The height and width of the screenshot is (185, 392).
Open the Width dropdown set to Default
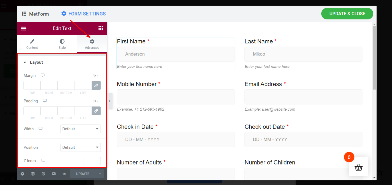coord(80,129)
